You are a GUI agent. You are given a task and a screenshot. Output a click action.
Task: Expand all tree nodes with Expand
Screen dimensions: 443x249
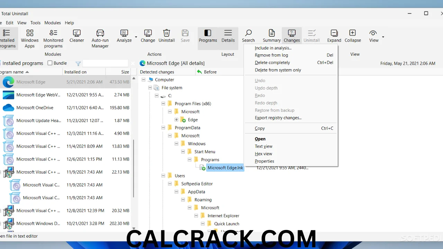pos(334,36)
